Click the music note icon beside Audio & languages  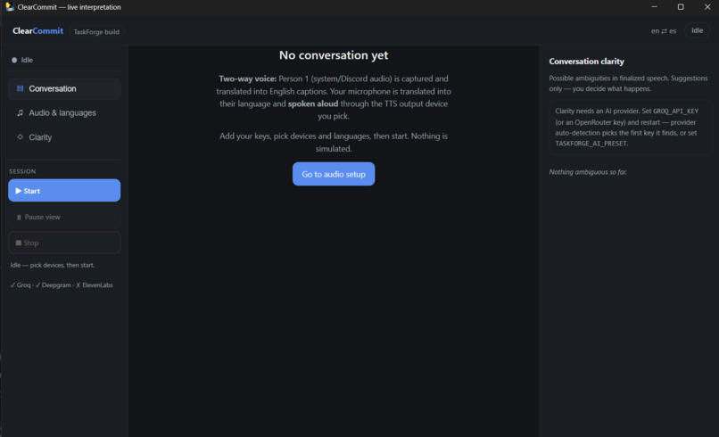pyautogui.click(x=21, y=112)
